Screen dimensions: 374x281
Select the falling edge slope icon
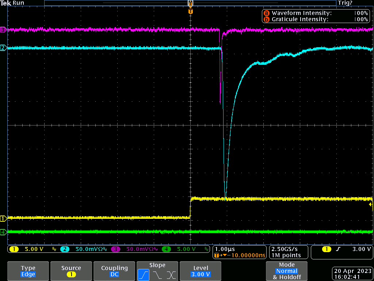pyautogui.click(x=157, y=275)
